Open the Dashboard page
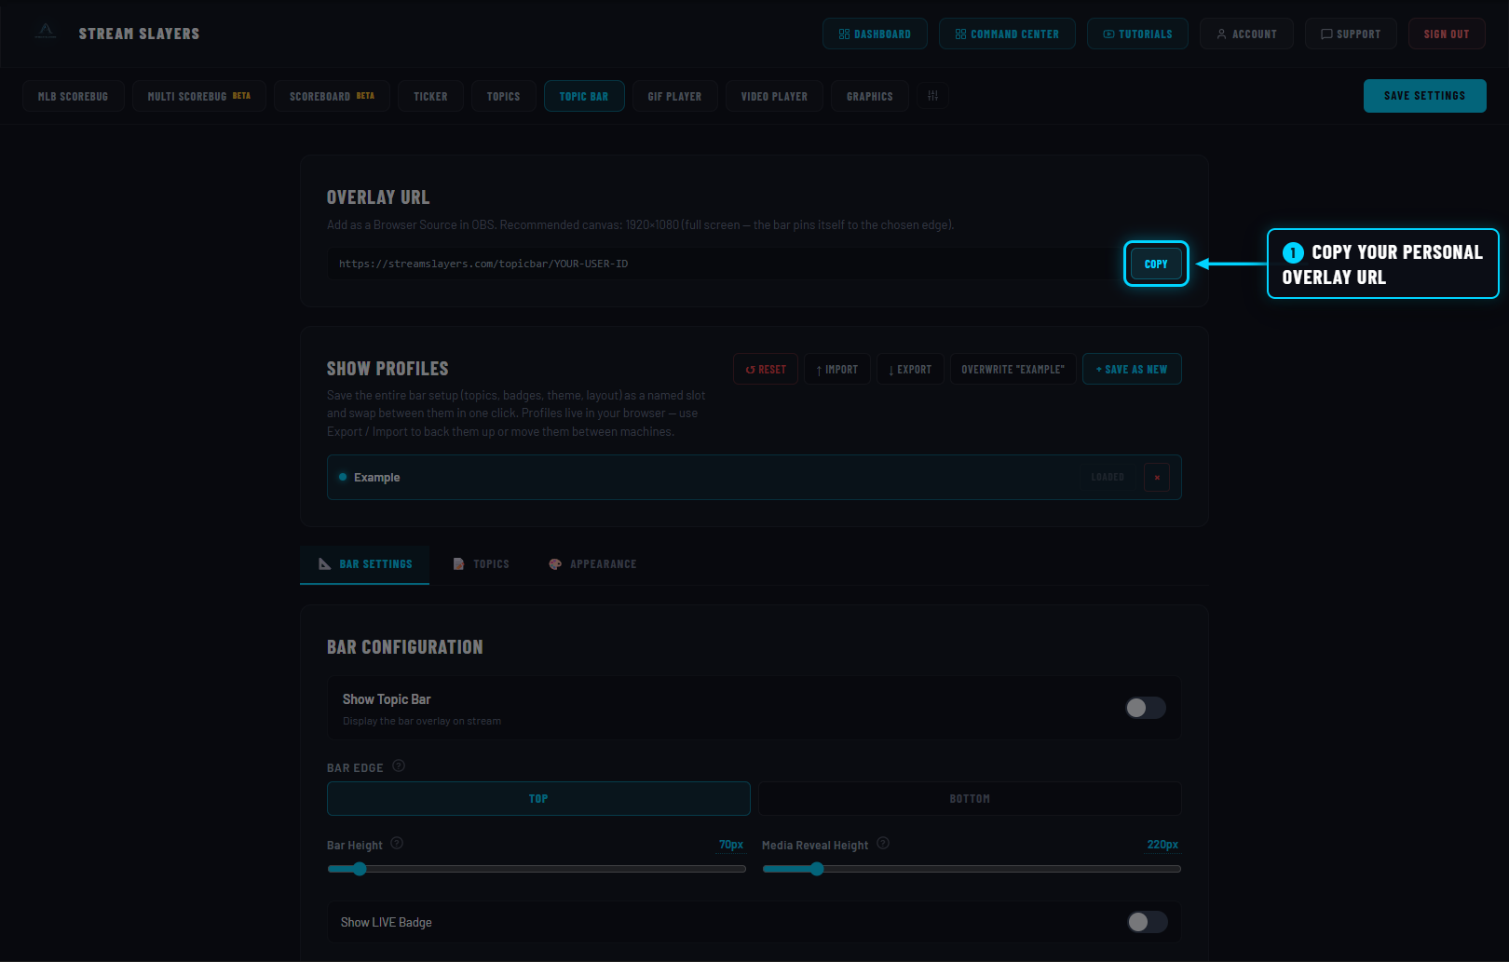1509x962 pixels. pyautogui.click(x=875, y=34)
